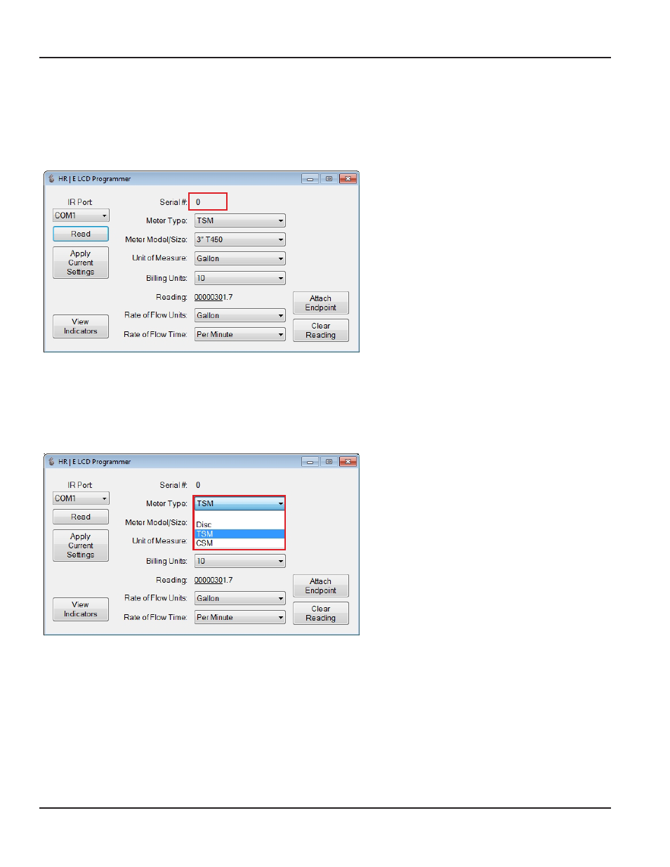Click Clear Reading button in lower window
The image size is (670, 867).
[x=321, y=614]
